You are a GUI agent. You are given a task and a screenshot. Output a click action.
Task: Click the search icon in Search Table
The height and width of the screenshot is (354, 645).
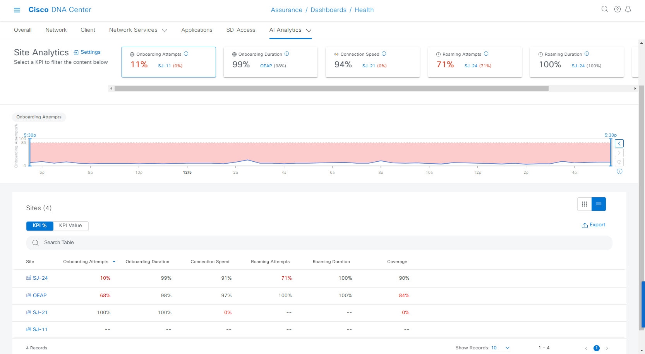pos(36,243)
